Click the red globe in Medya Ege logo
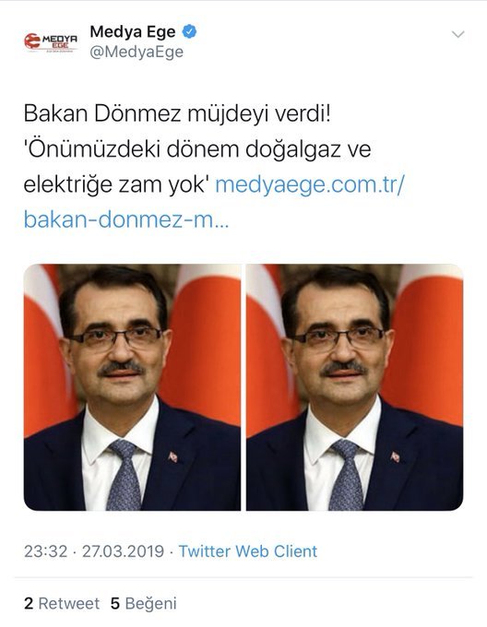Viewport: 487px width, 627px height. point(32,41)
